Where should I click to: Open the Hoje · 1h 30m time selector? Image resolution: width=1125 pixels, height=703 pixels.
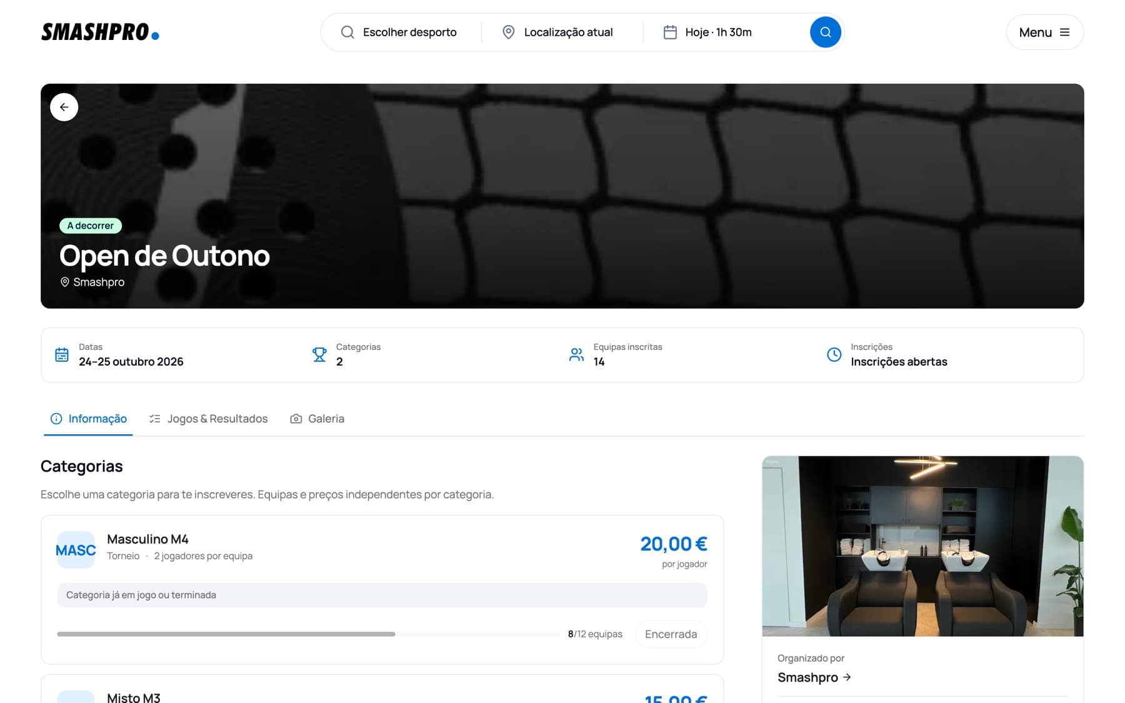click(725, 32)
